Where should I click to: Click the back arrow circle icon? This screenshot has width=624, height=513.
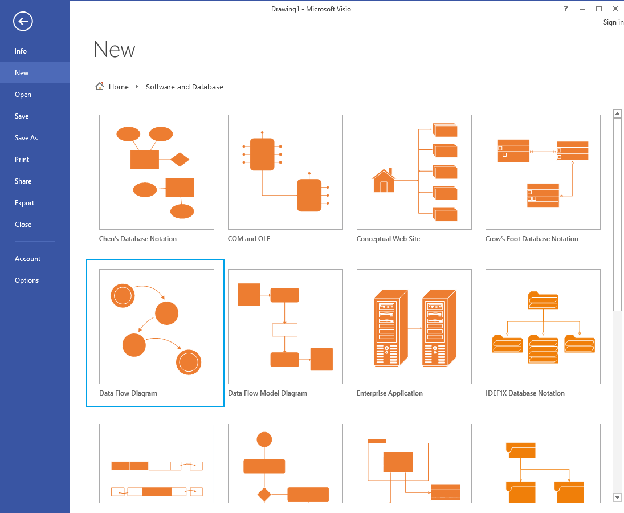[x=23, y=22]
